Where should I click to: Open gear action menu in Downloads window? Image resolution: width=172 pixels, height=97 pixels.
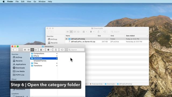coord(92,32)
